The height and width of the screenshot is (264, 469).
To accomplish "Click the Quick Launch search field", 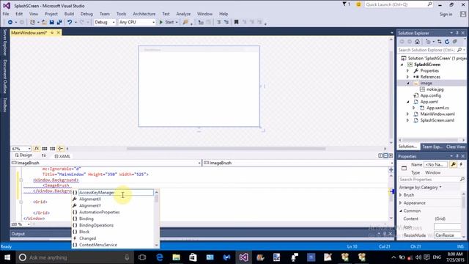I will pos(399,4).
